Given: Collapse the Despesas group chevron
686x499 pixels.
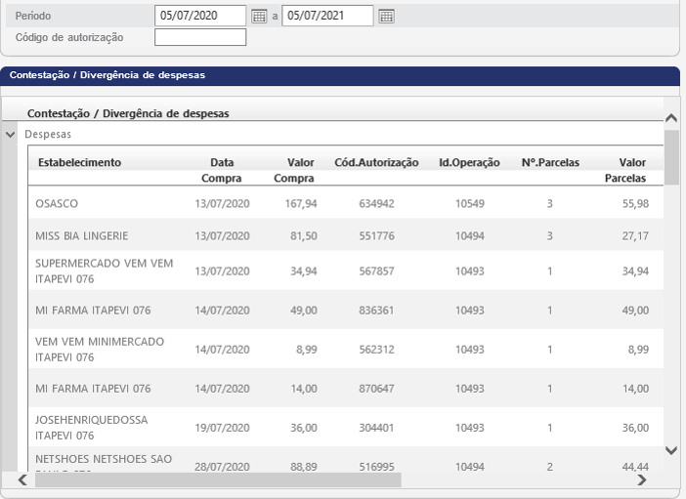Looking at the screenshot, I should 11,134.
